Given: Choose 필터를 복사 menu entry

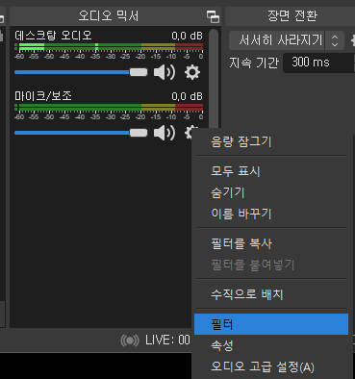Looking at the screenshot, I should click(x=271, y=243).
